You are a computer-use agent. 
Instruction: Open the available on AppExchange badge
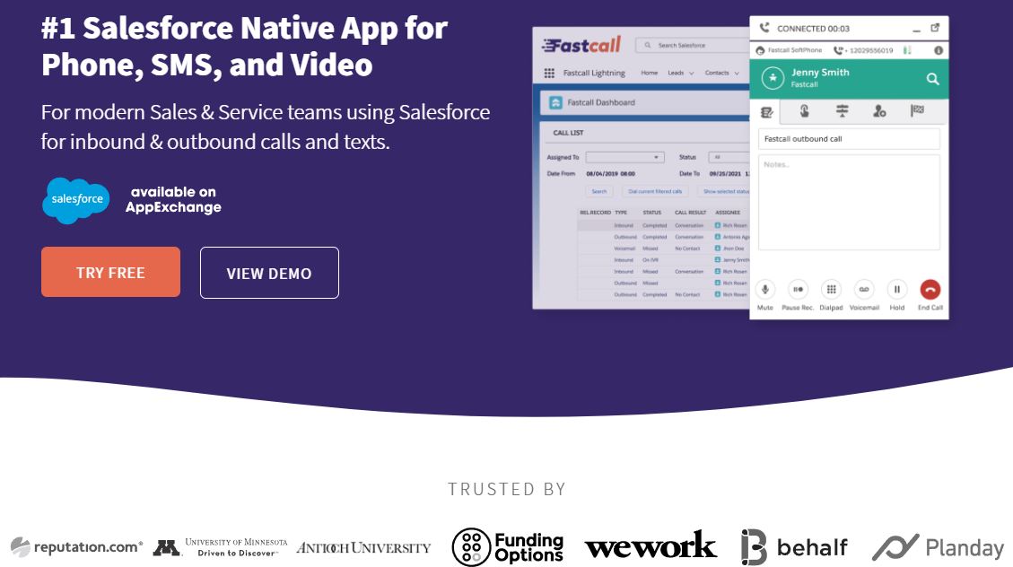click(173, 199)
